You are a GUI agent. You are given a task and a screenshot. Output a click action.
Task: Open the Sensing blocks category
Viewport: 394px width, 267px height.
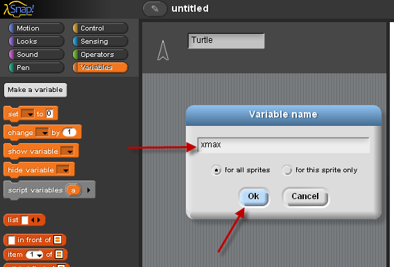[x=101, y=42]
